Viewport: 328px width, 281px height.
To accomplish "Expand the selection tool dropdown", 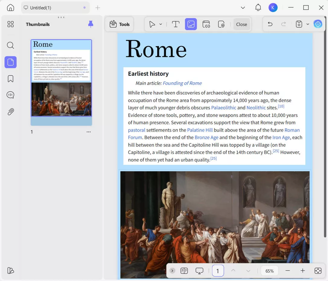I will 161,24.
